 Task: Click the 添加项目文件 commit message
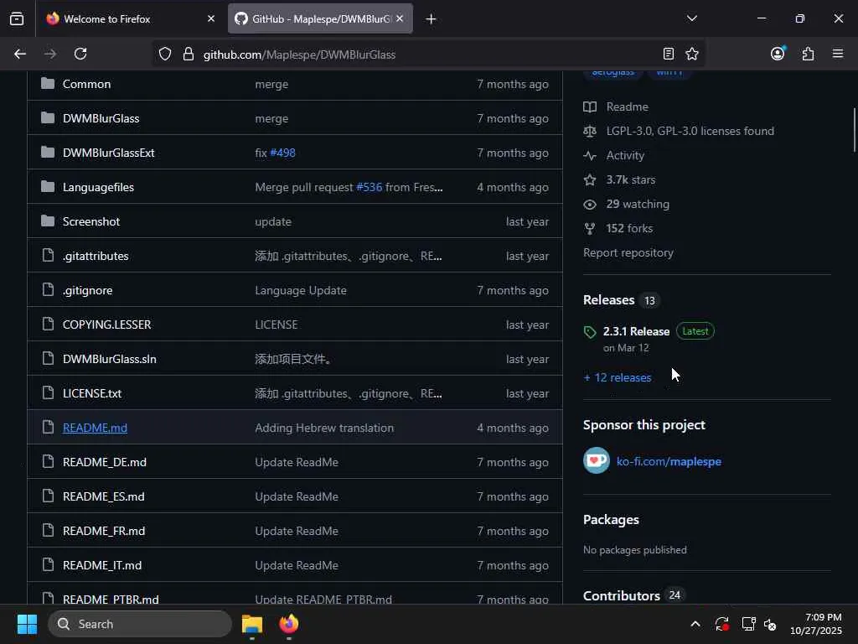pyautogui.click(x=292, y=359)
